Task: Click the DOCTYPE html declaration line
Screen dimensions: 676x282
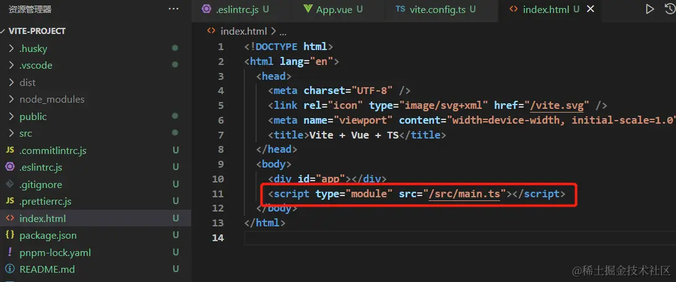Action: tap(289, 46)
